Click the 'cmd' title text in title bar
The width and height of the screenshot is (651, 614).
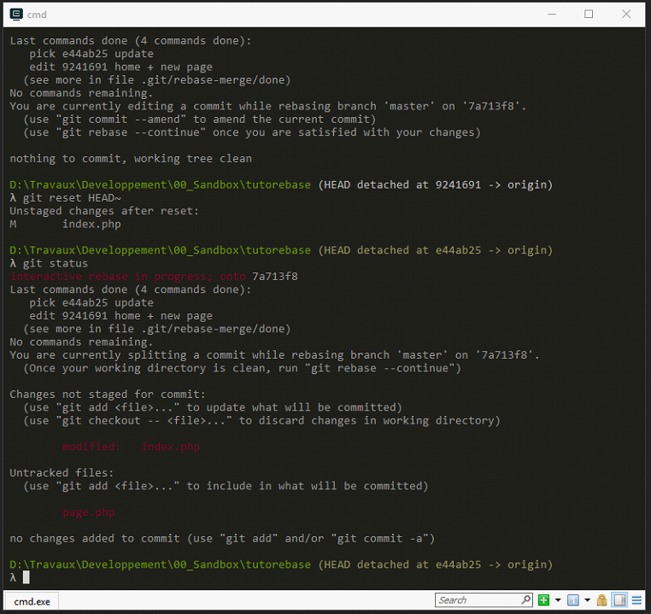37,15
